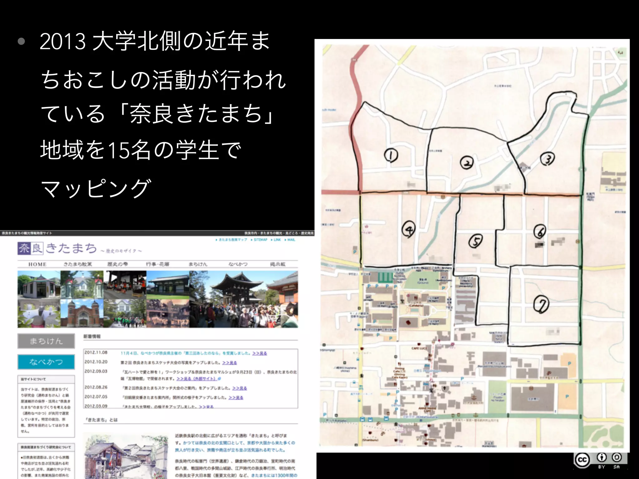The width and height of the screenshot is (639, 479).
Task: Click the teal なべかつ sidebar button
Action: coord(46,362)
